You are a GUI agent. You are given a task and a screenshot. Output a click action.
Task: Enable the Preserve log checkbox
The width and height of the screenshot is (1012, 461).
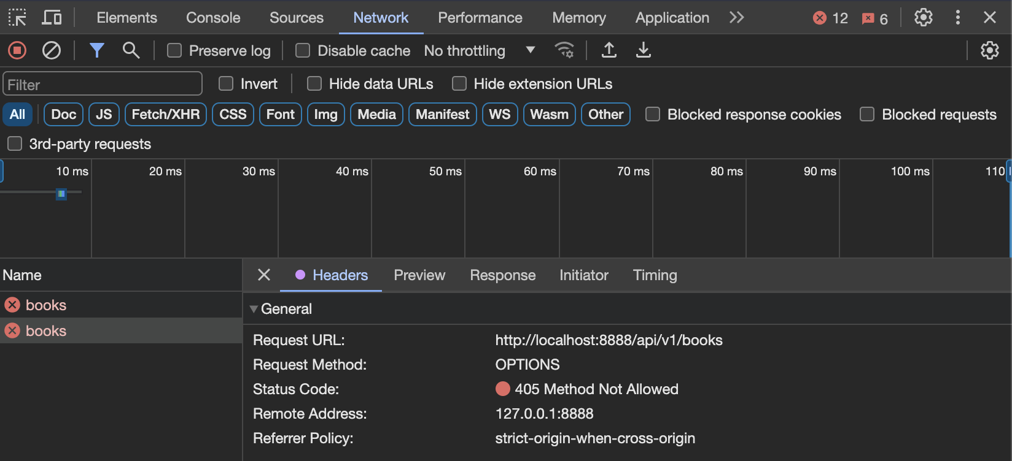[175, 51]
